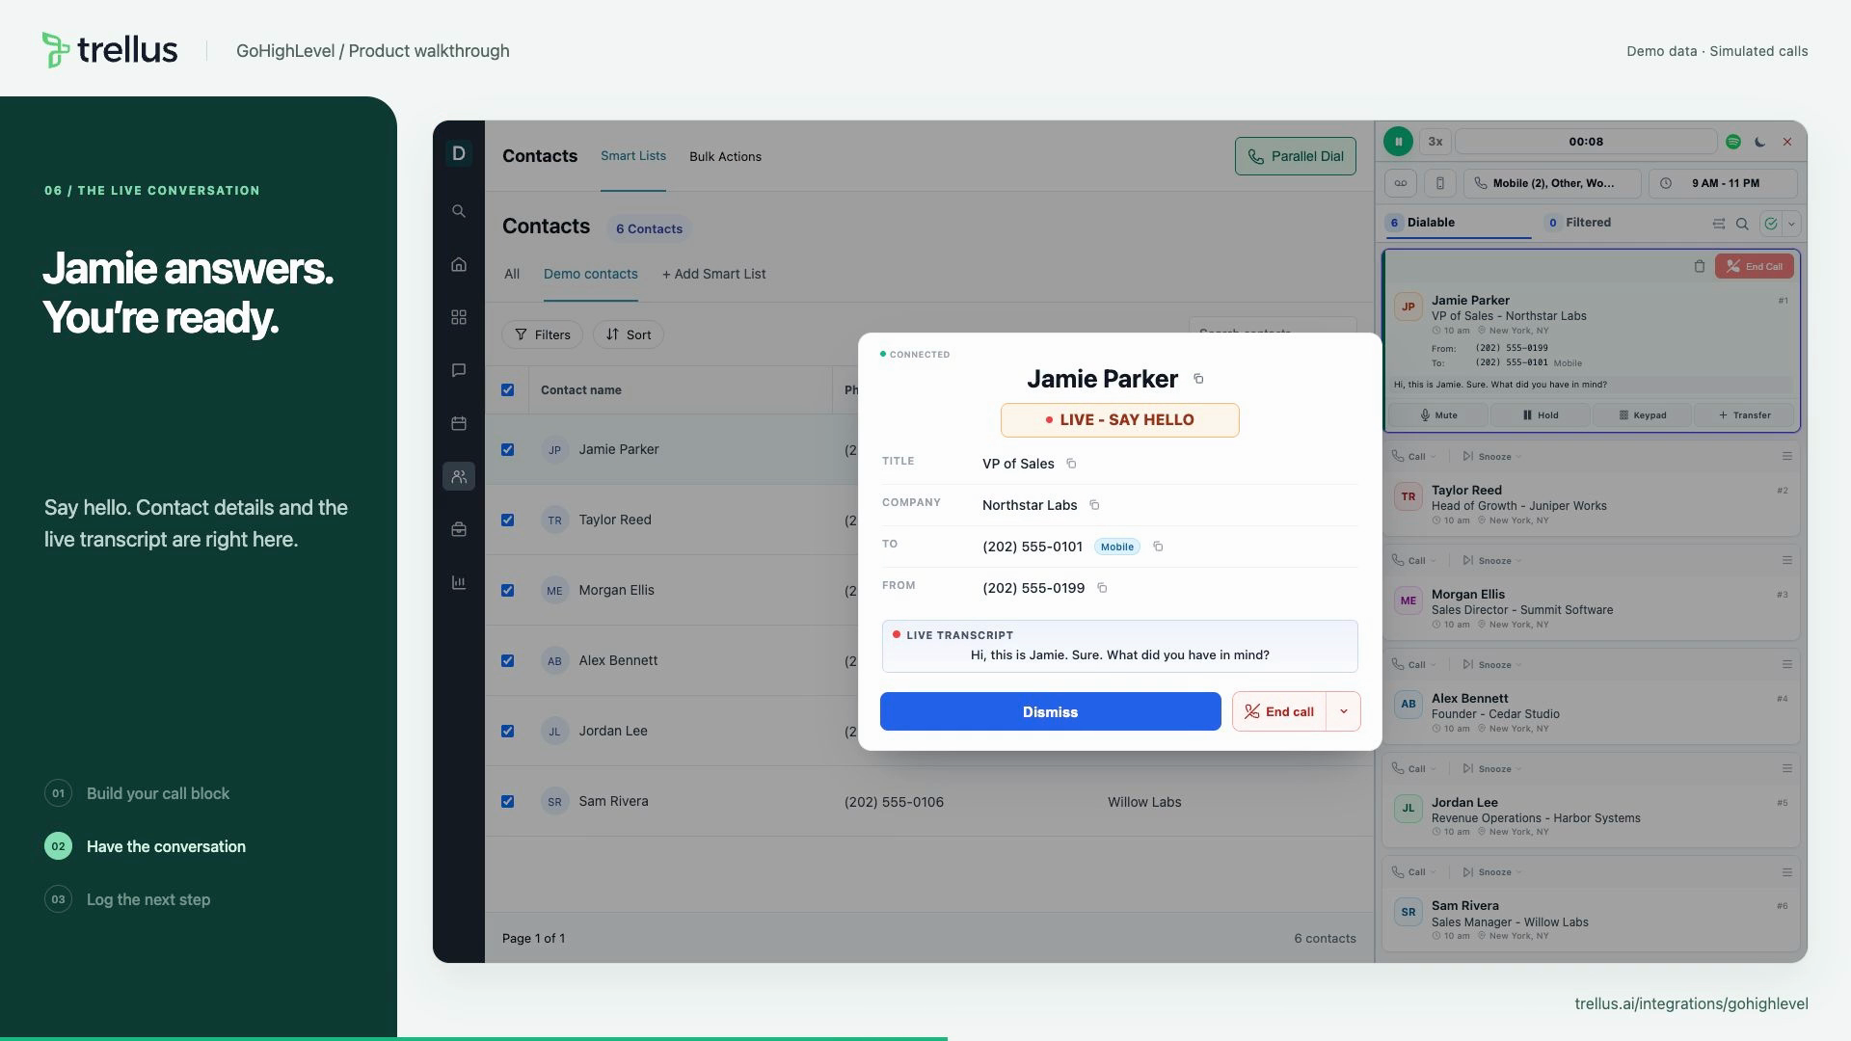Uncheck Sam Rivera's row checkbox

click(x=507, y=801)
